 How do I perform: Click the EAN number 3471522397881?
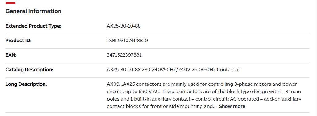pyautogui.click(x=124, y=55)
